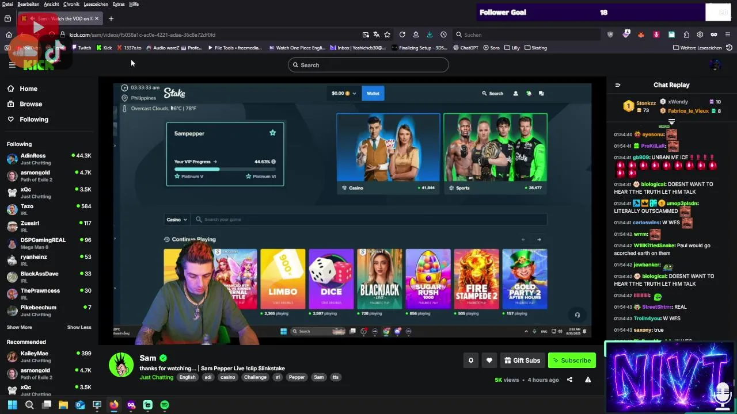This screenshot has width=737, height=414.
Task: Collapse following list with Show Less
Action: pyautogui.click(x=79, y=327)
